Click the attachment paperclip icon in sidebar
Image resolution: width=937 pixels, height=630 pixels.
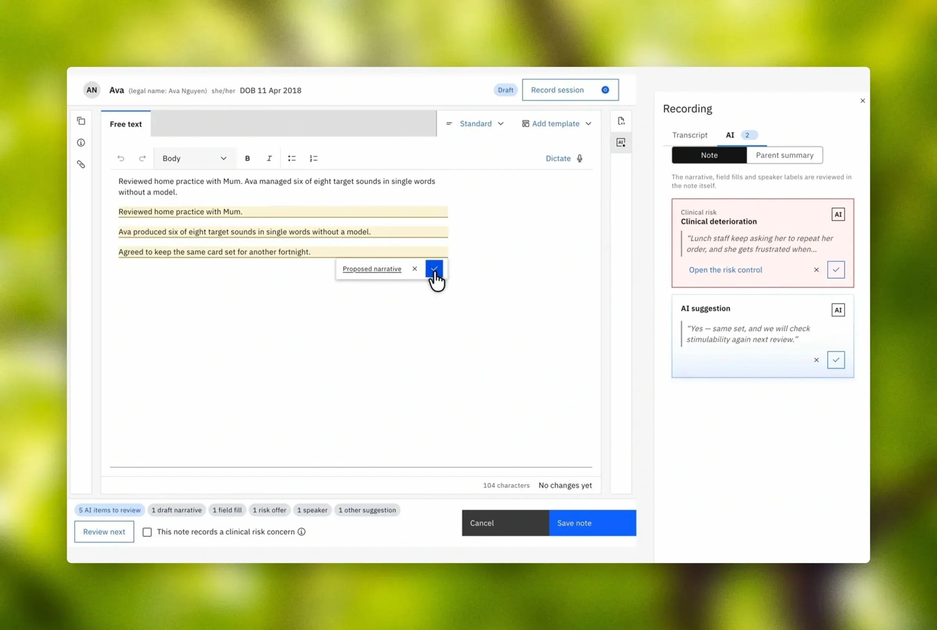81,164
